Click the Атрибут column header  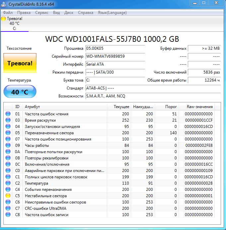65,107
